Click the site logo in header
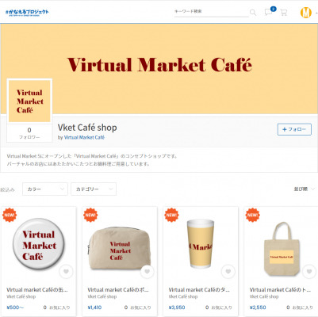 (x=27, y=13)
